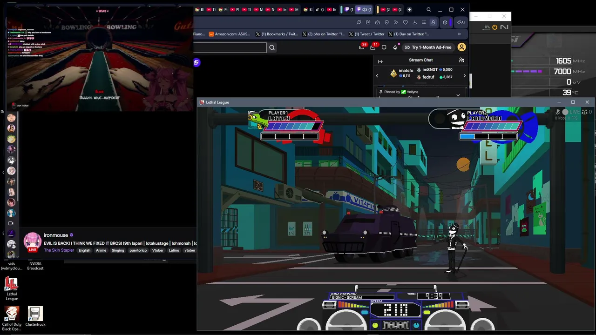The height and width of the screenshot is (335, 596).
Task: Expand the pinned chat message chevron
Action: [458, 95]
